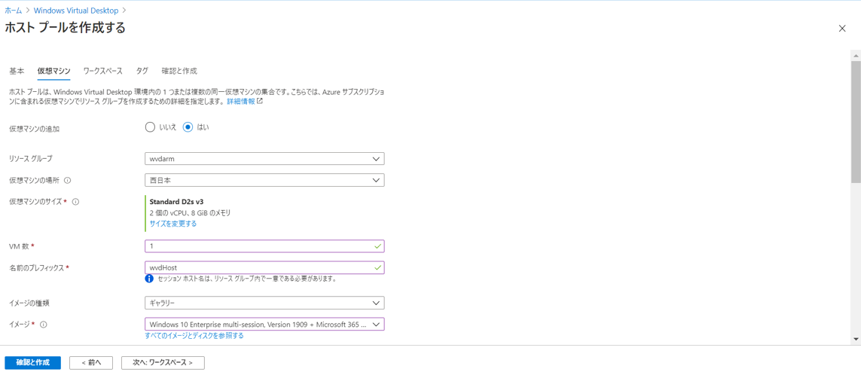Image resolution: width=861 pixels, height=372 pixels.
Task: Click 次へ: ワークスペース > button
Action: point(163,363)
